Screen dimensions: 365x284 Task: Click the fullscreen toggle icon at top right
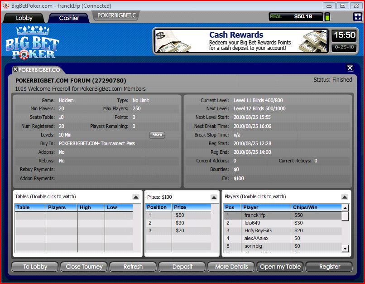(x=358, y=17)
